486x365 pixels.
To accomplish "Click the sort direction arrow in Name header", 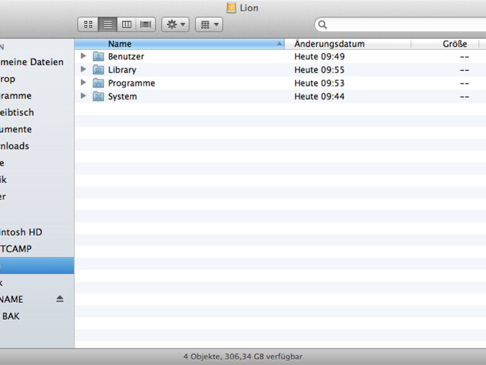I will click(x=279, y=44).
